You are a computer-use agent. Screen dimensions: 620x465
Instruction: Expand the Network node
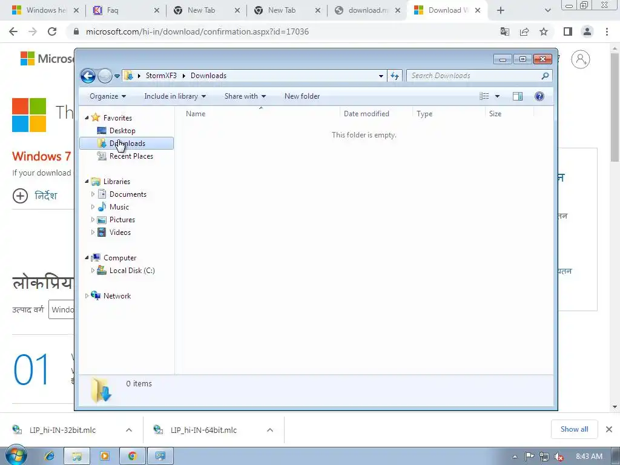pyautogui.click(x=87, y=295)
